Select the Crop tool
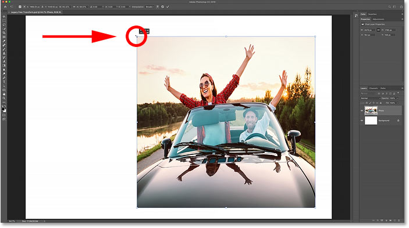The image size is (409, 228). point(4,33)
